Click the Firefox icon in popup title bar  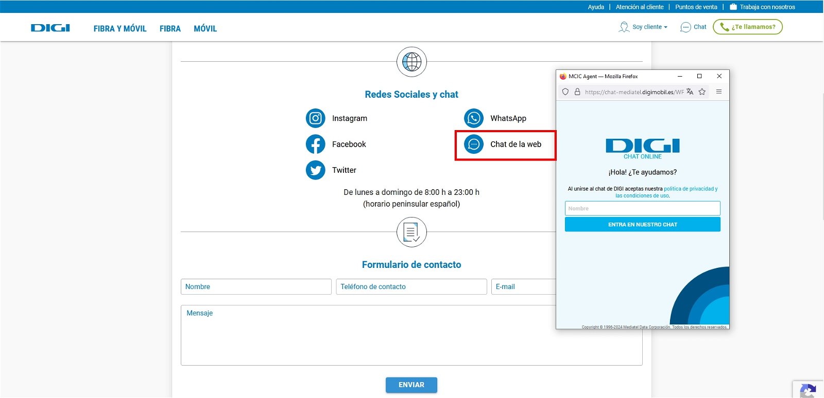[x=563, y=76]
